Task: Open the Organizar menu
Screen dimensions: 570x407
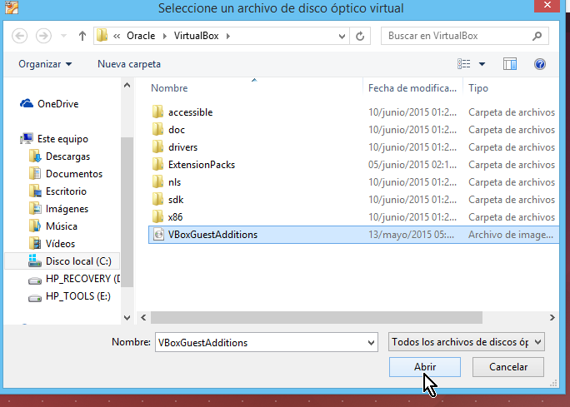Action: pyautogui.click(x=45, y=64)
